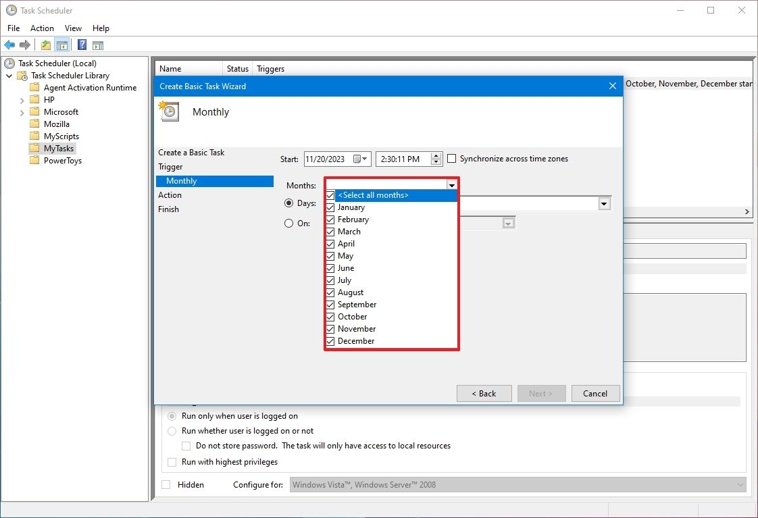Open the Action menu
Screen dimensions: 758x518
(42, 28)
